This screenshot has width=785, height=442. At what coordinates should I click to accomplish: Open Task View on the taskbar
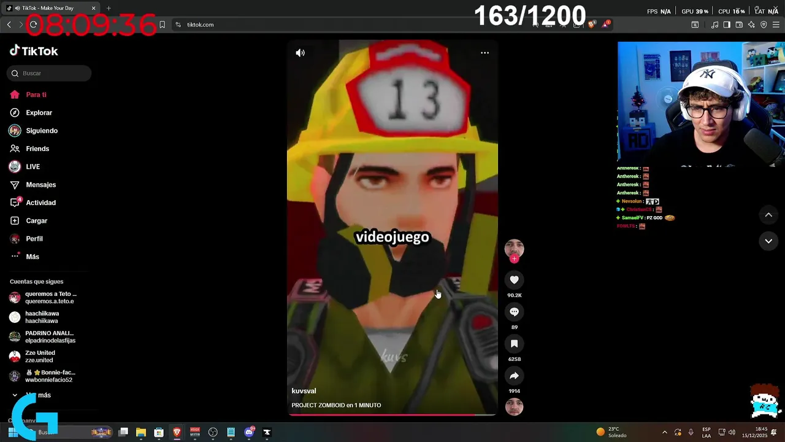pos(123,432)
